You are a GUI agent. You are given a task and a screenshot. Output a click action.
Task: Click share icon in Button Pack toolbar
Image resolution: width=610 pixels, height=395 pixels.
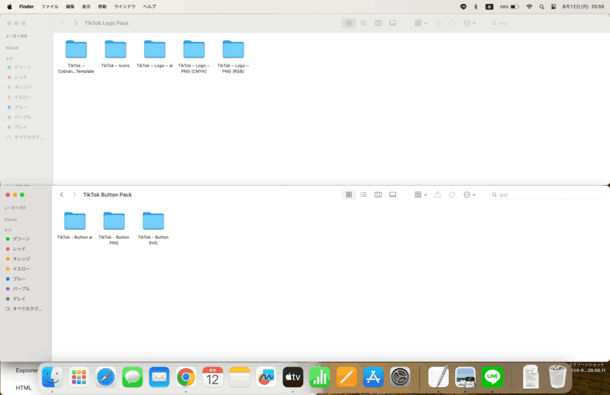tap(438, 195)
